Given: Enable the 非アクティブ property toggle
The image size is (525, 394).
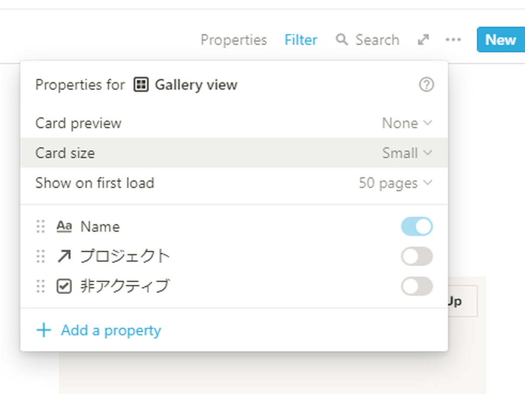Looking at the screenshot, I should point(417,286).
